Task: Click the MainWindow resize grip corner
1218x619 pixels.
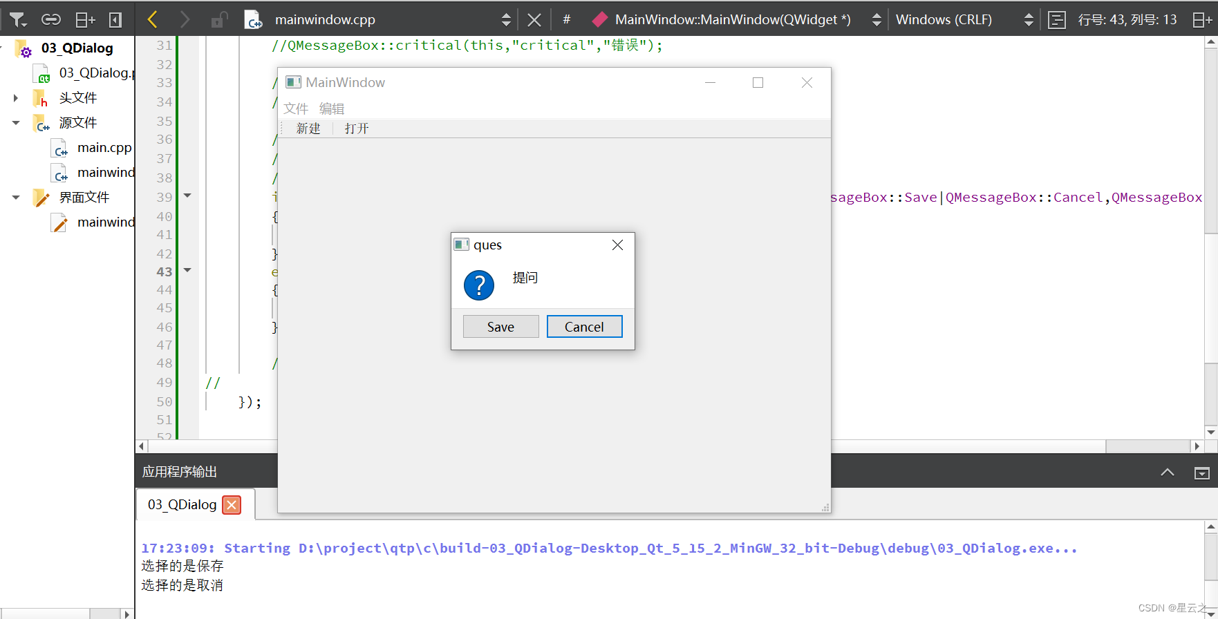Action: point(825,508)
